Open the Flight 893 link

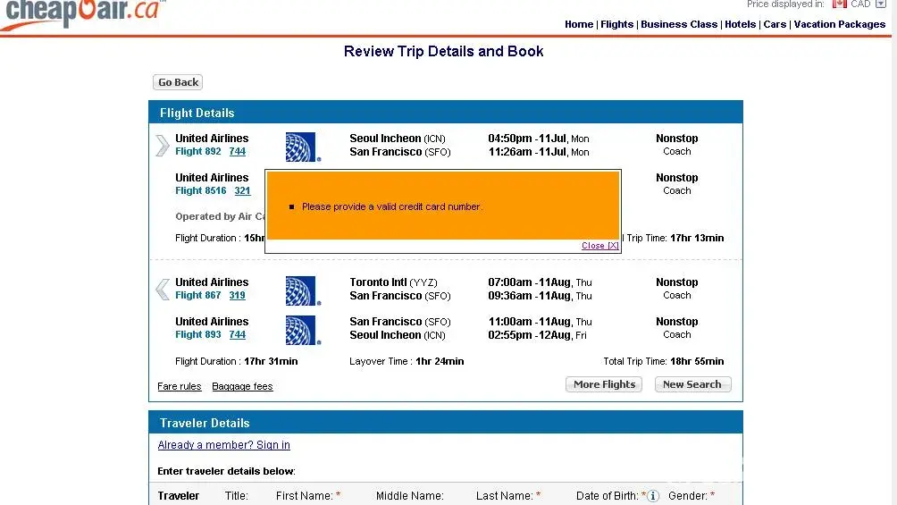pos(198,334)
